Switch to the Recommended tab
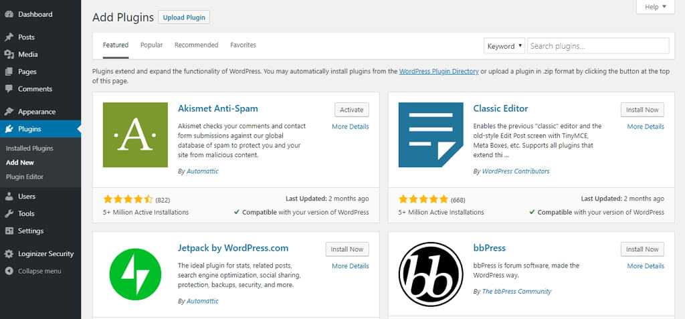685x319 pixels. click(x=196, y=45)
